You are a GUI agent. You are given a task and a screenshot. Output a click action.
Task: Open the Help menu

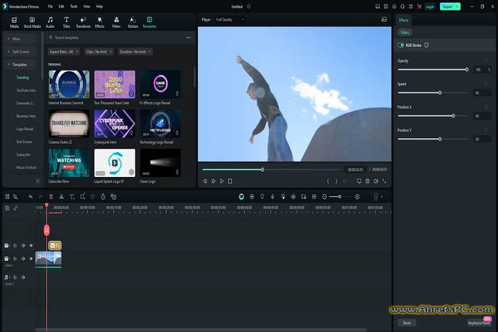point(100,6)
